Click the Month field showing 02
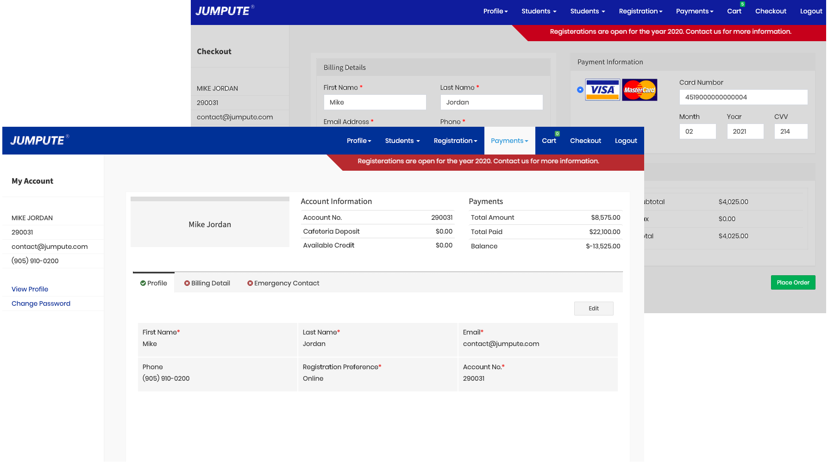828x464 pixels. [697, 131]
